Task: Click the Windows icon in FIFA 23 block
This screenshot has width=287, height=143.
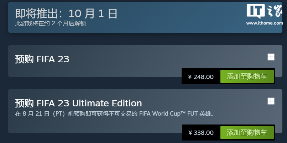Action: 271,57
